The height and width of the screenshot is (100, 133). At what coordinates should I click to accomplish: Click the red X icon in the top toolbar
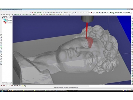pos(32,13)
